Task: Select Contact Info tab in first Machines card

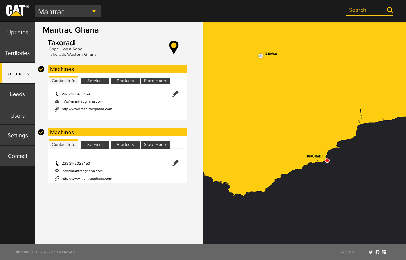Action: point(63,81)
